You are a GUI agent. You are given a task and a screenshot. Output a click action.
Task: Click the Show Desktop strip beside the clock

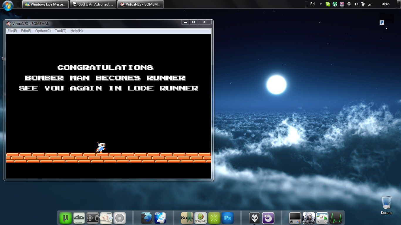click(399, 4)
